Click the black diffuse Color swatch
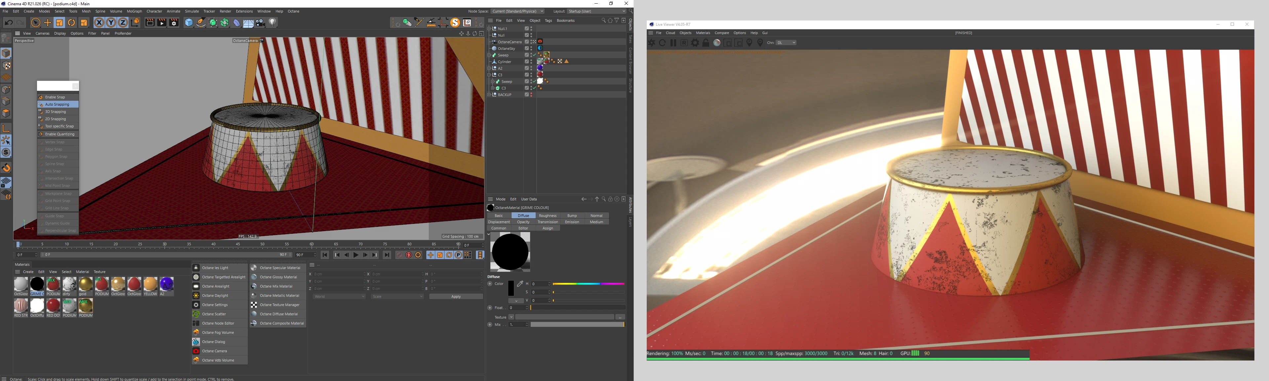 511,288
